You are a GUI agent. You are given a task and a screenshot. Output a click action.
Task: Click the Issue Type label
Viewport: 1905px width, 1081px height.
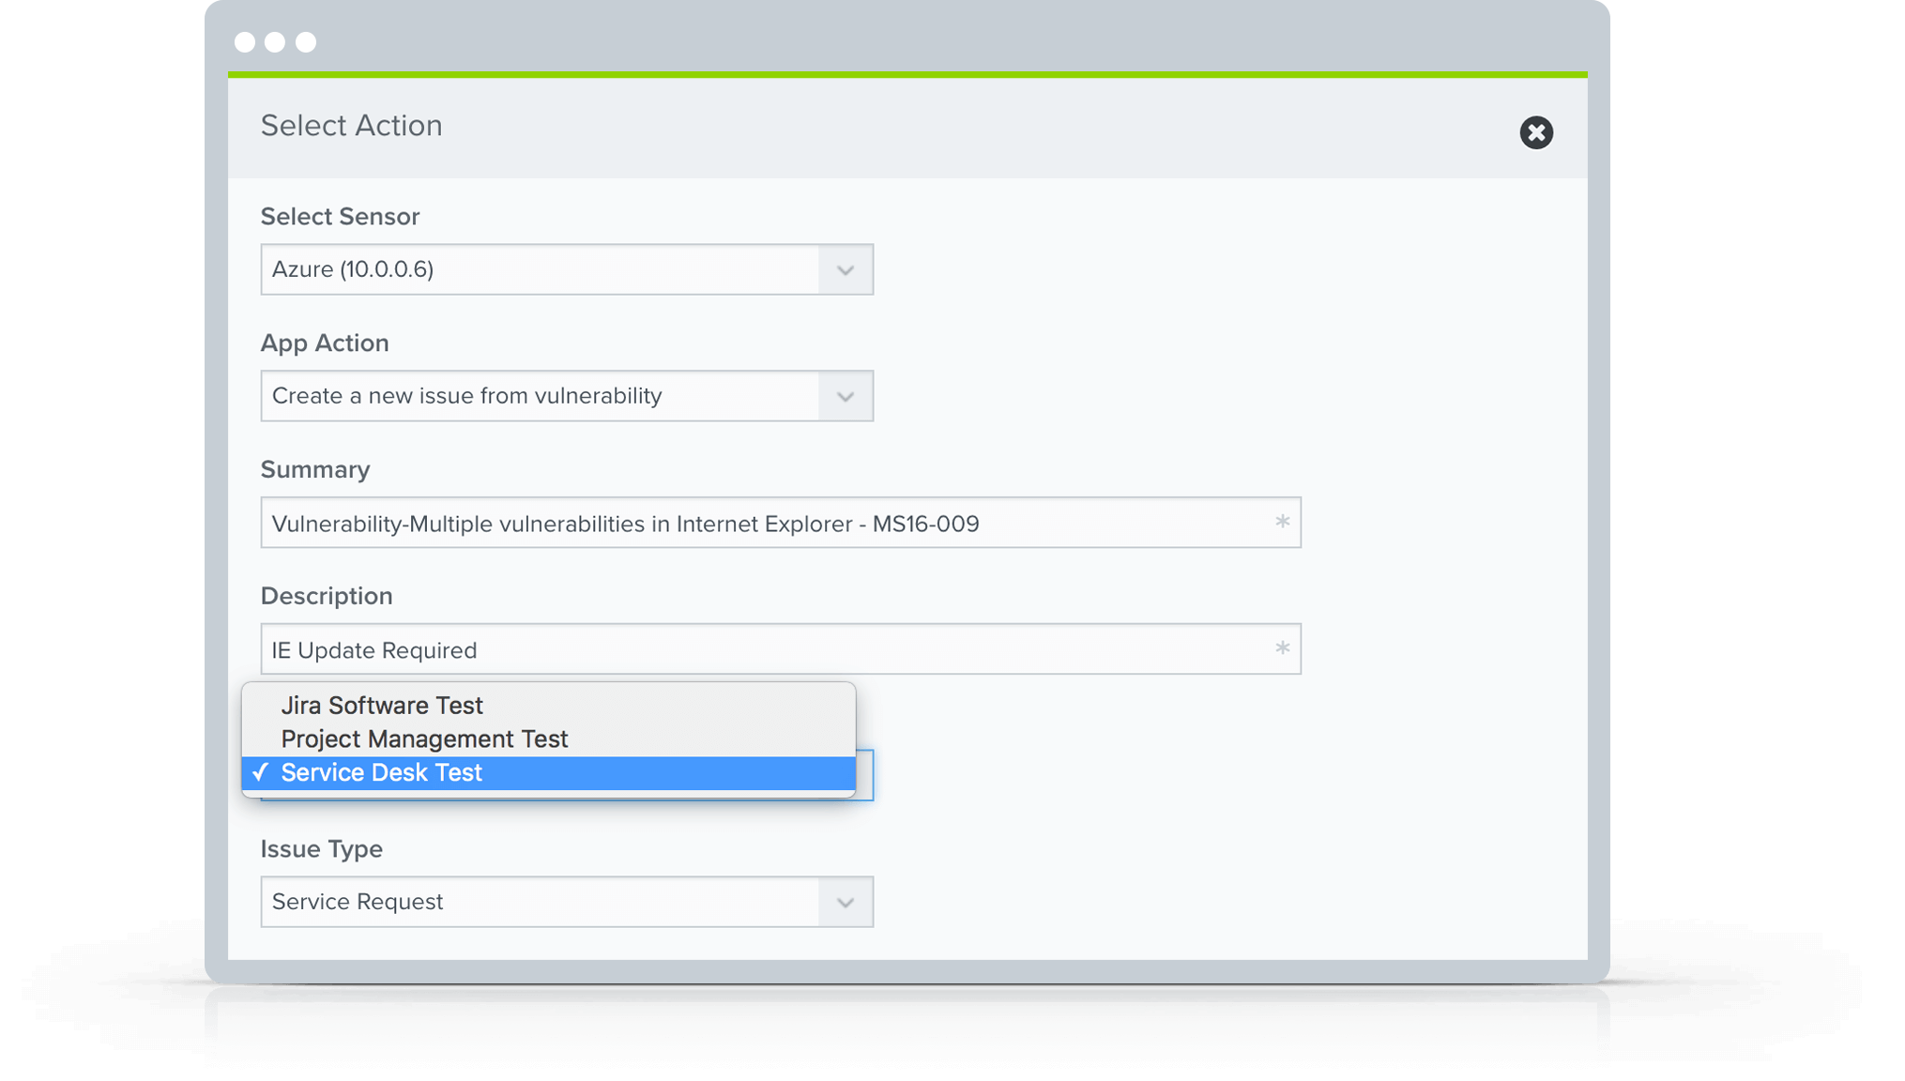(322, 849)
